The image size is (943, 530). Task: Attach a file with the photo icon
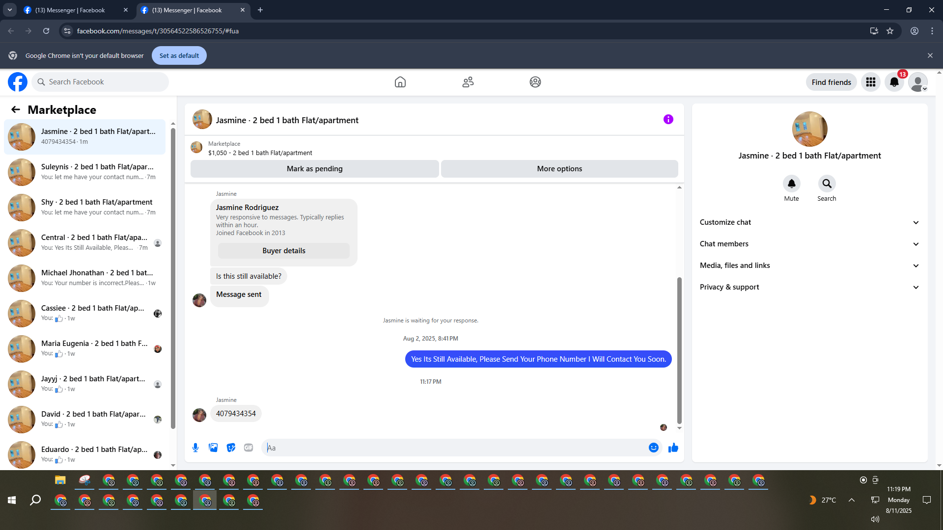tap(213, 448)
